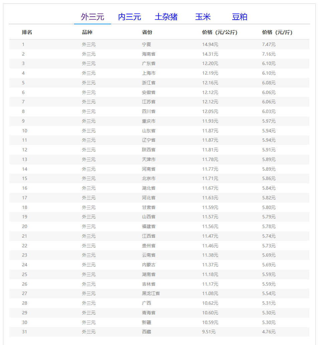Viewport: 322px width, 345px height.
Task: Click the 4.76元 price cell
Action: (x=269, y=332)
